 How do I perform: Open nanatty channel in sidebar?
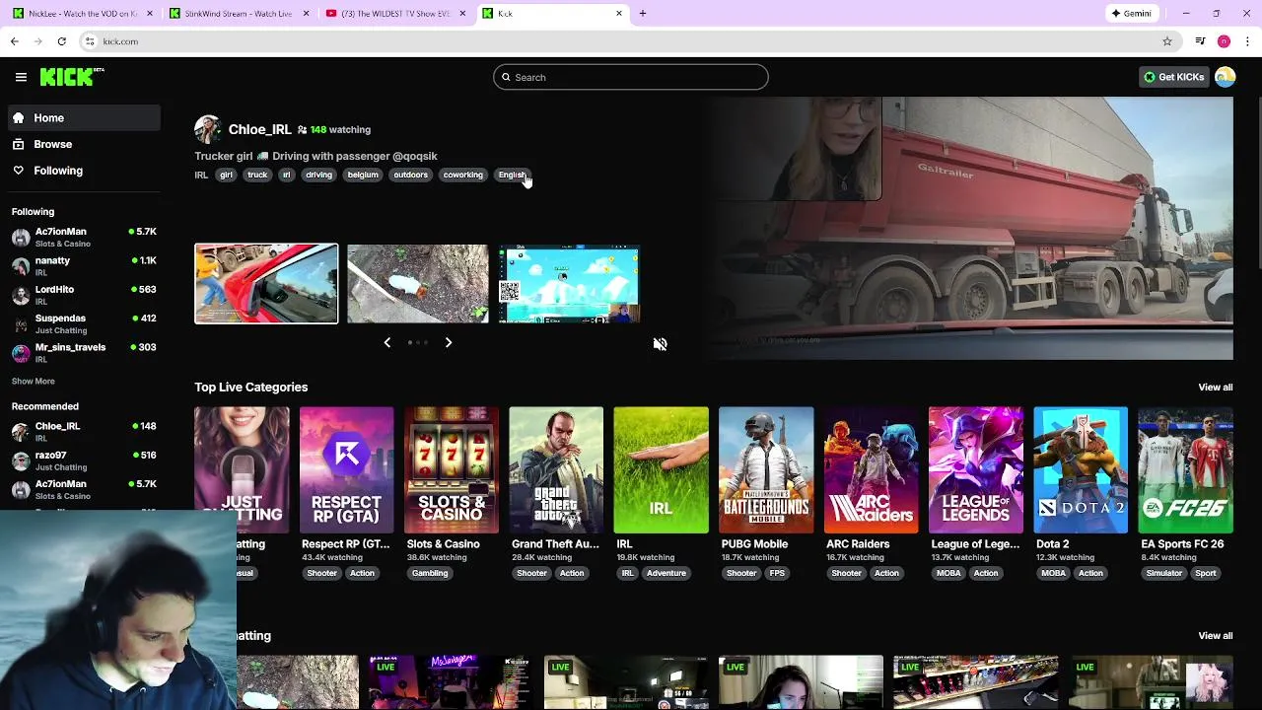[x=84, y=266]
